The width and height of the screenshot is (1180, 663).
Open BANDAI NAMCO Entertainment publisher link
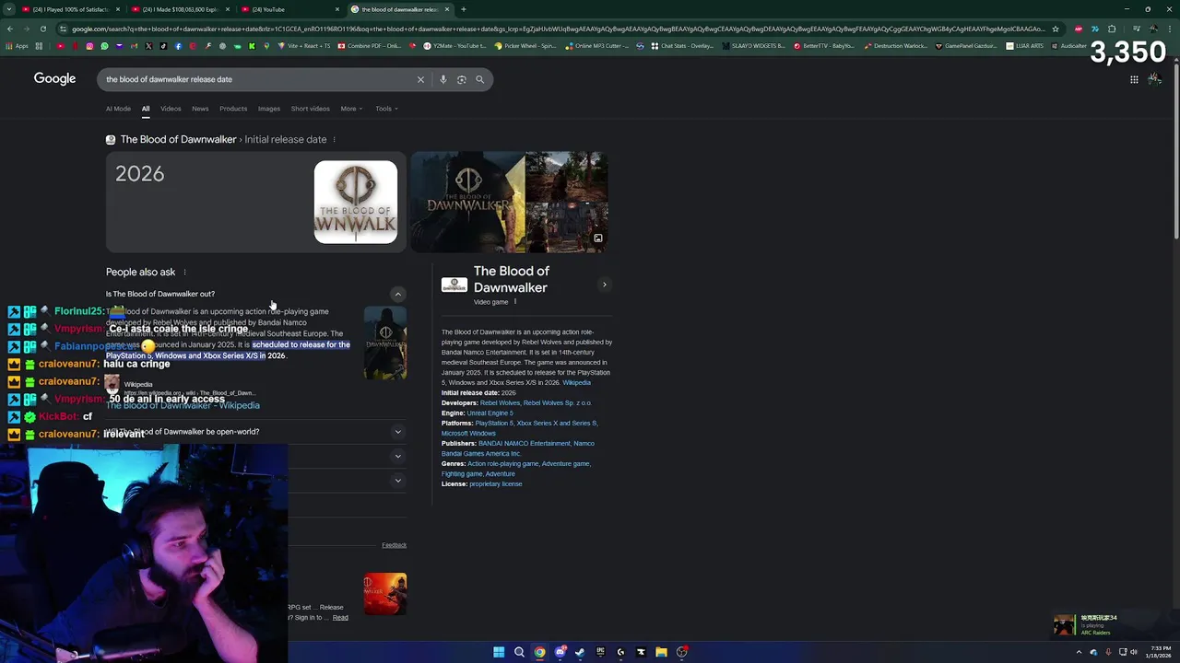click(x=525, y=444)
